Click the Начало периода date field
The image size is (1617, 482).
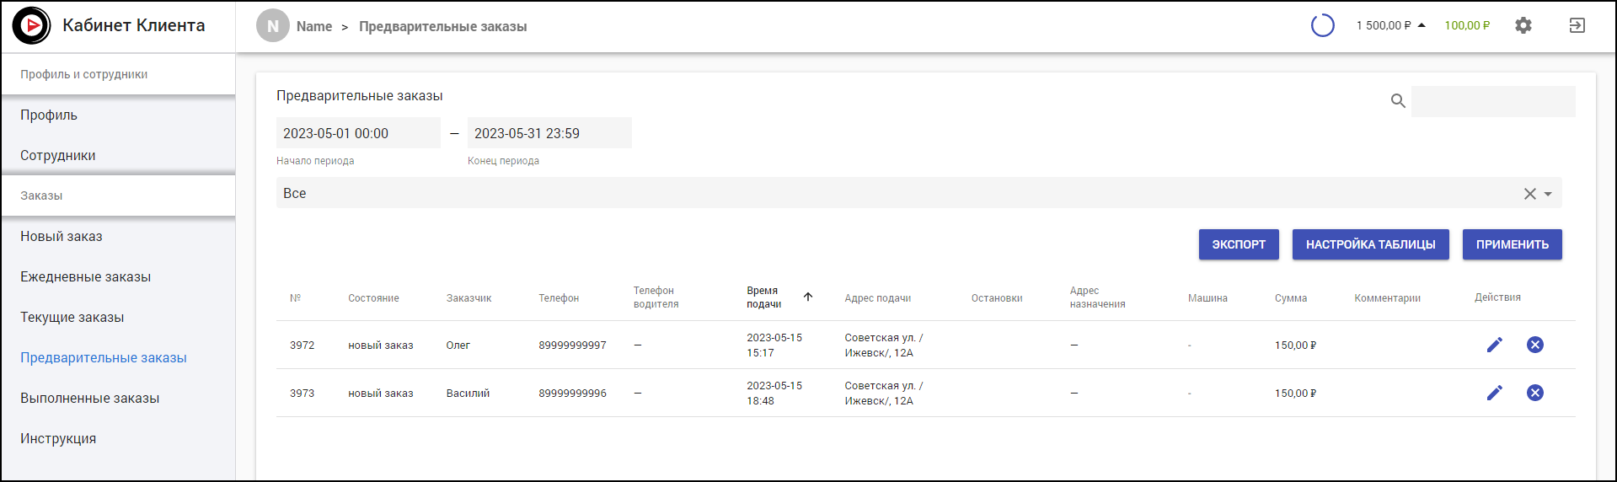point(357,133)
